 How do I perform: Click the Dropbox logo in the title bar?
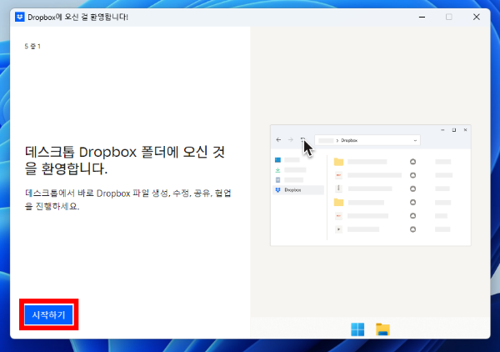pos(20,17)
